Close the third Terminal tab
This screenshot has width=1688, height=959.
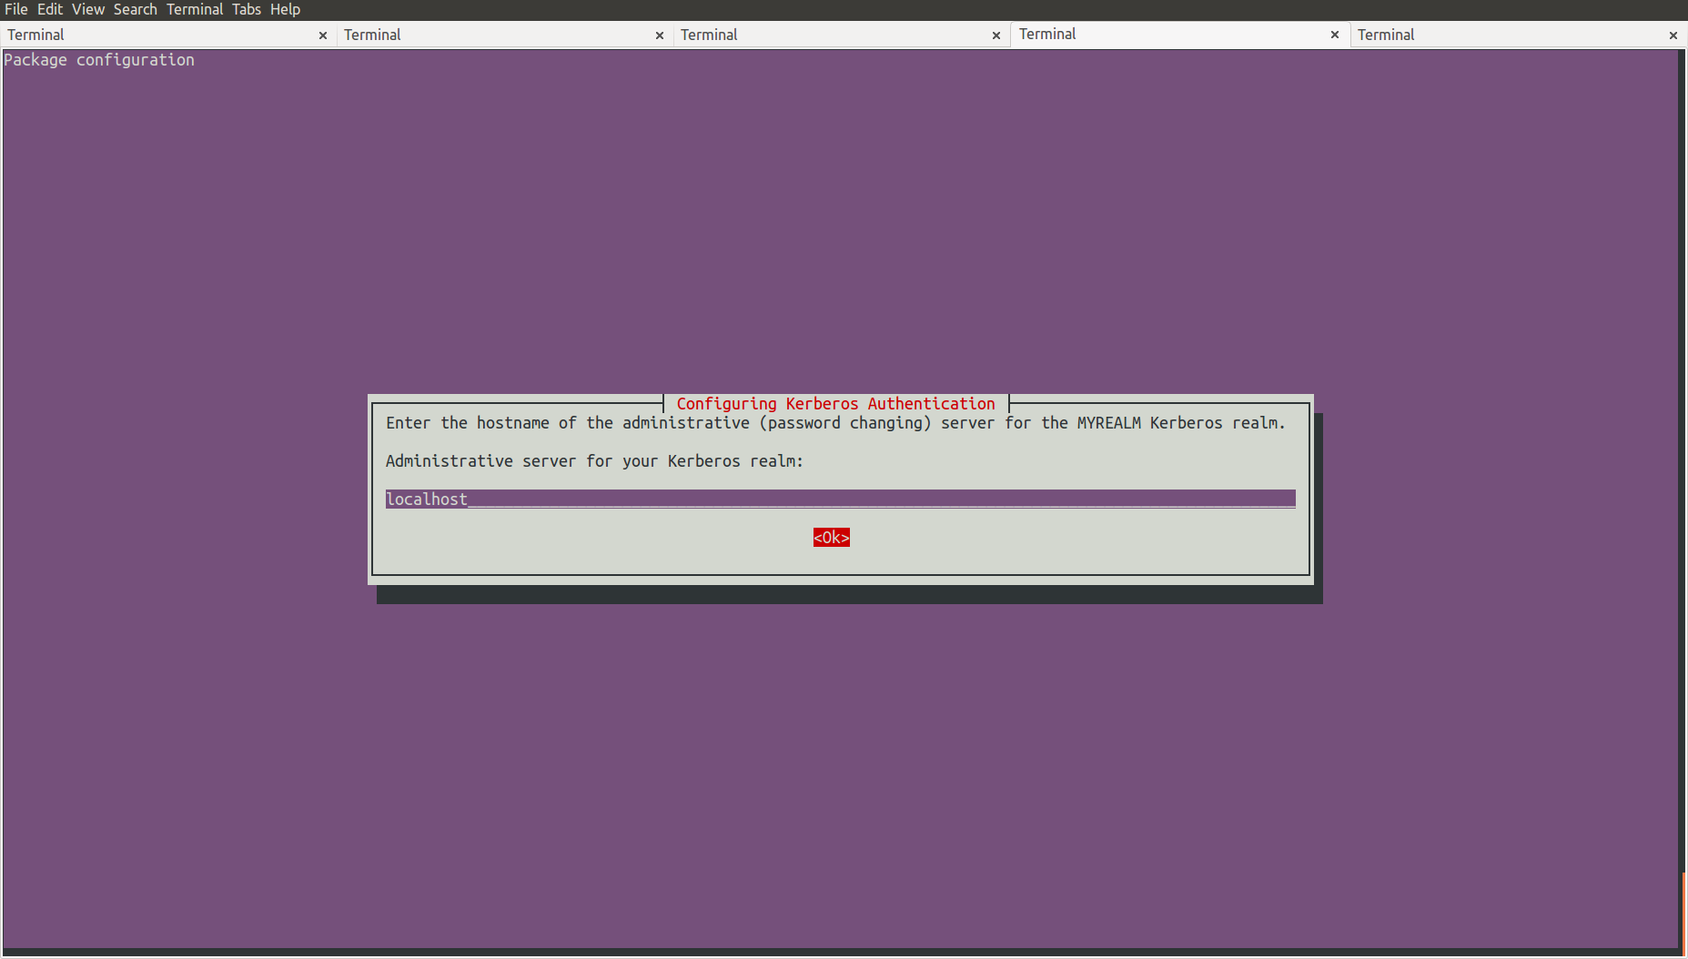(996, 35)
